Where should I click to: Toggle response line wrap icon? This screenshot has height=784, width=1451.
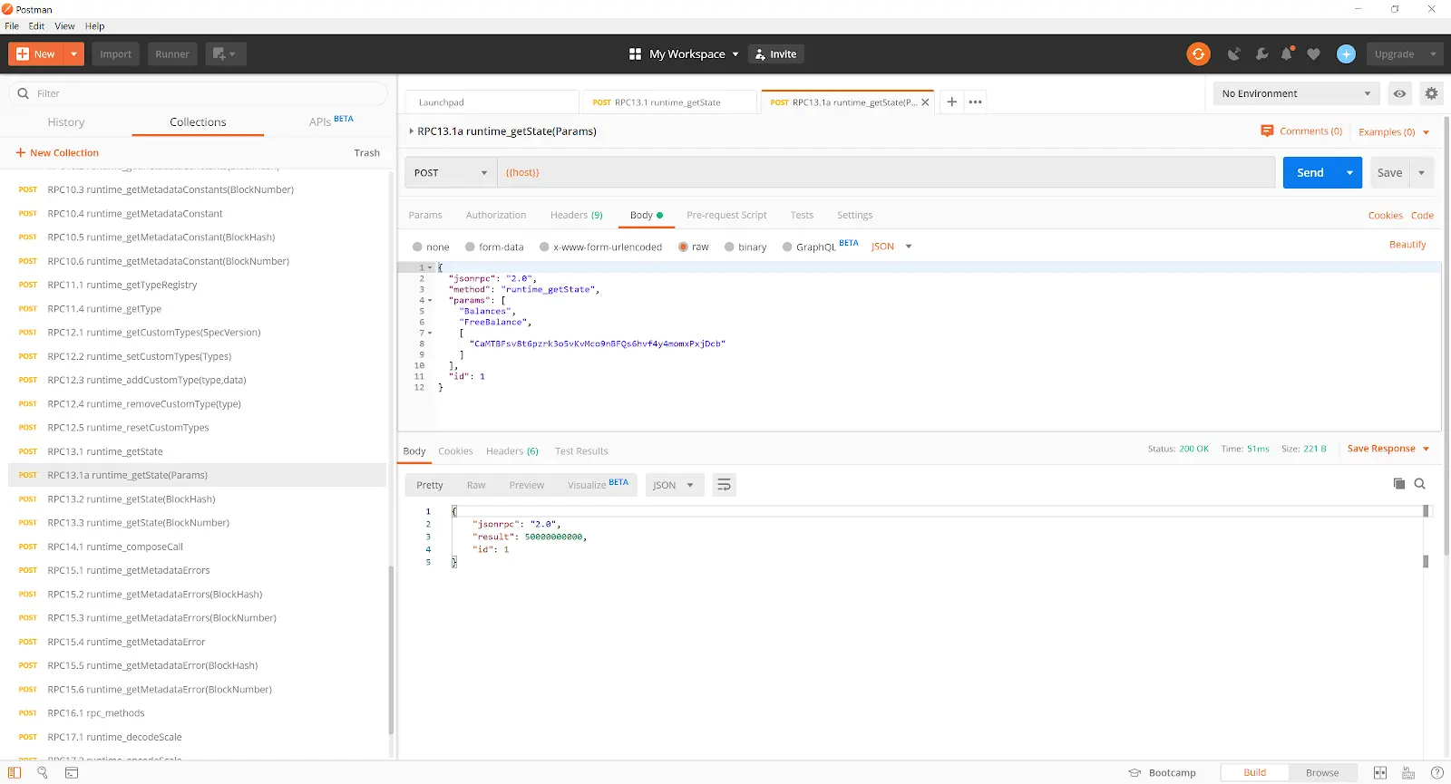[724, 485]
